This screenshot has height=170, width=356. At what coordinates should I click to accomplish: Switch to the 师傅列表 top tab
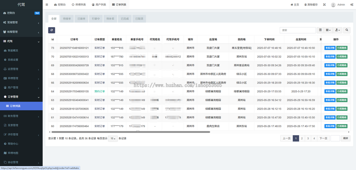pyautogui.click(x=79, y=5)
